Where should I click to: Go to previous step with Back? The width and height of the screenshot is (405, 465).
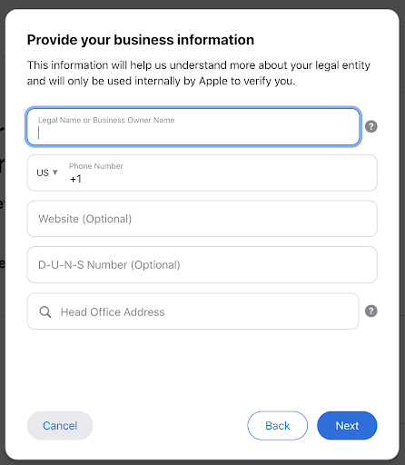coord(277,425)
